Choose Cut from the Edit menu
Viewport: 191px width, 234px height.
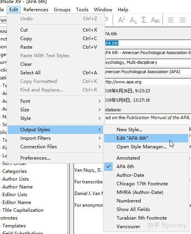click(x=56, y=30)
